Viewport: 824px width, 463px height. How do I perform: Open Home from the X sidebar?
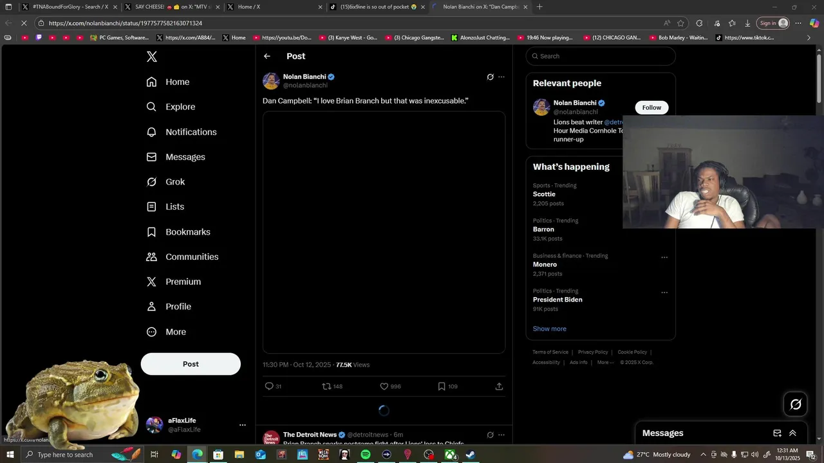click(168, 82)
